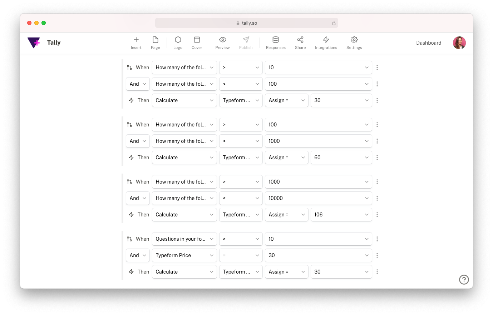Open the help question mark button
The width and height of the screenshot is (493, 315).
pyautogui.click(x=464, y=280)
